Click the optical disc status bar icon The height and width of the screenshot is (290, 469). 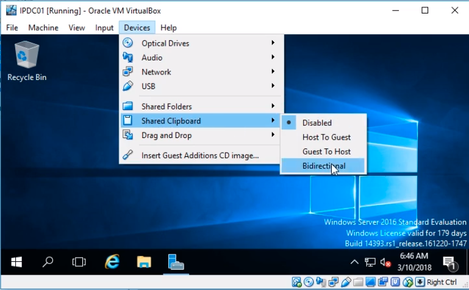pyautogui.click(x=309, y=282)
